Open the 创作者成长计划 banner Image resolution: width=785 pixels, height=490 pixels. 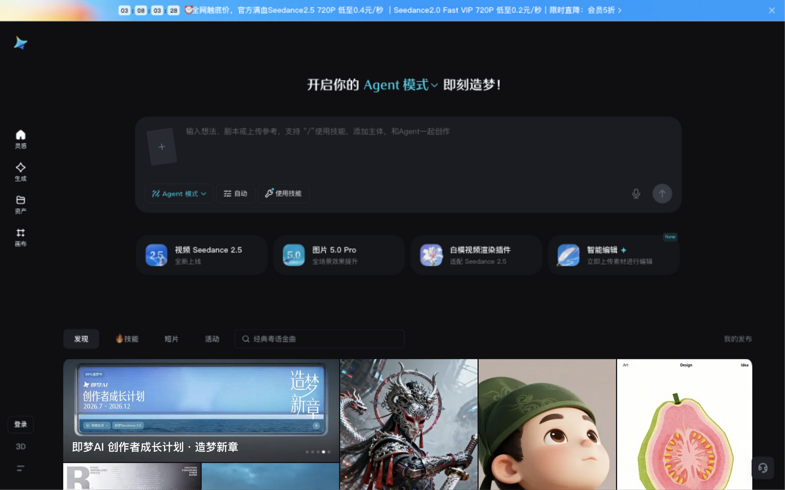click(x=201, y=411)
